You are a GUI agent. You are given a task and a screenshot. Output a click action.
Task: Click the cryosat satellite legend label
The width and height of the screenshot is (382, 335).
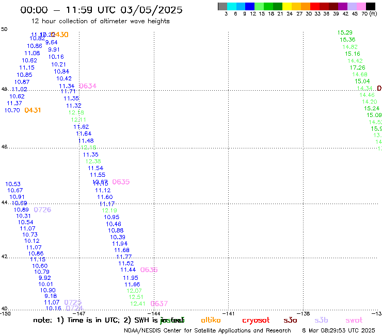(x=256, y=321)
